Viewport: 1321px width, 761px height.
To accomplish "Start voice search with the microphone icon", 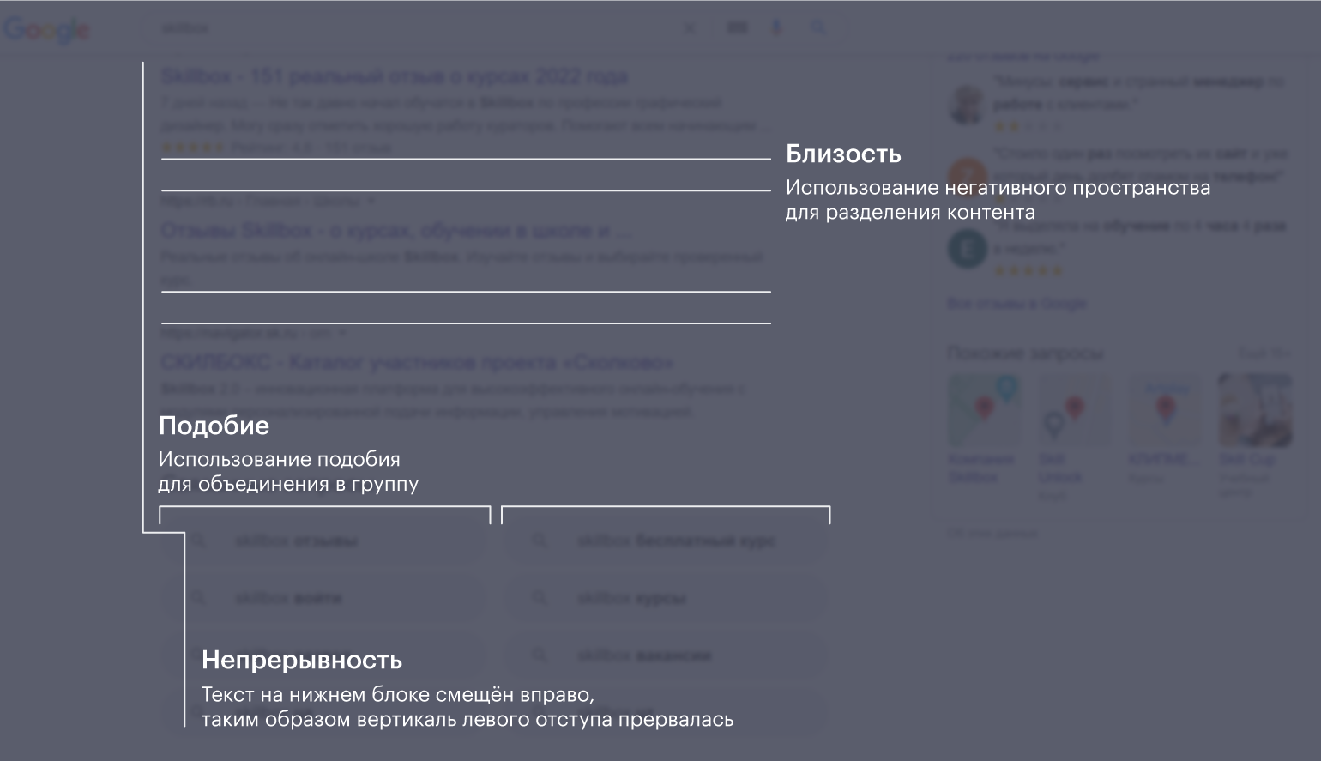I will [x=776, y=28].
